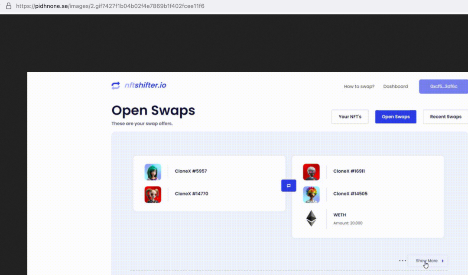Click the WETH token label
The height and width of the screenshot is (275, 468).
(340, 215)
